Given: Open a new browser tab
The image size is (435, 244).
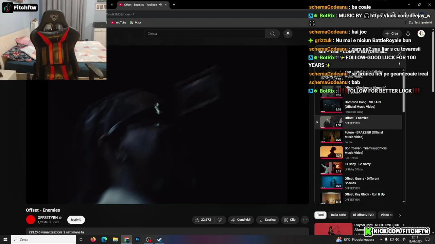Looking at the screenshot, I should point(174,5).
